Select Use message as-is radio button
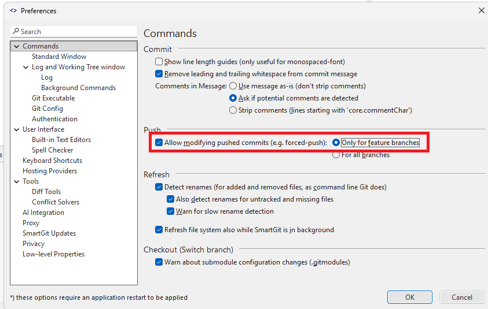 pos(233,86)
